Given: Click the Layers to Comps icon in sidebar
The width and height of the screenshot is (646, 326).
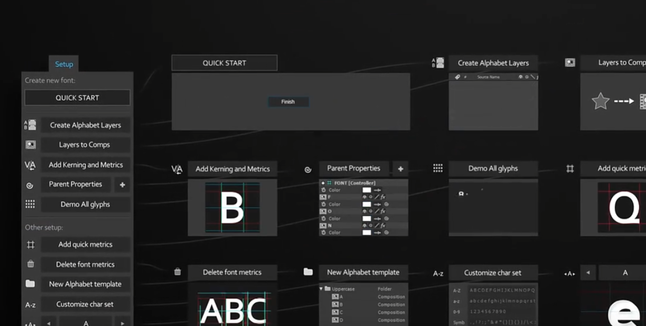Looking at the screenshot, I should pyautogui.click(x=30, y=145).
